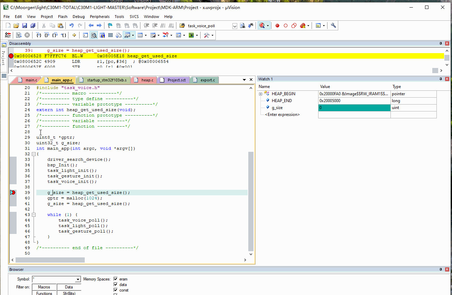Image resolution: width=452 pixels, height=295 pixels.
Task: Click the editor vertical scrollbar thumb
Action: point(251,201)
